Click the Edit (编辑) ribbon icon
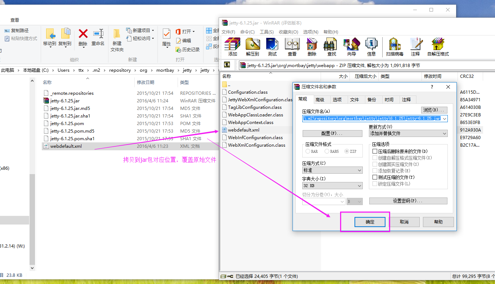Screen dimensions: 495x284 click(x=183, y=41)
